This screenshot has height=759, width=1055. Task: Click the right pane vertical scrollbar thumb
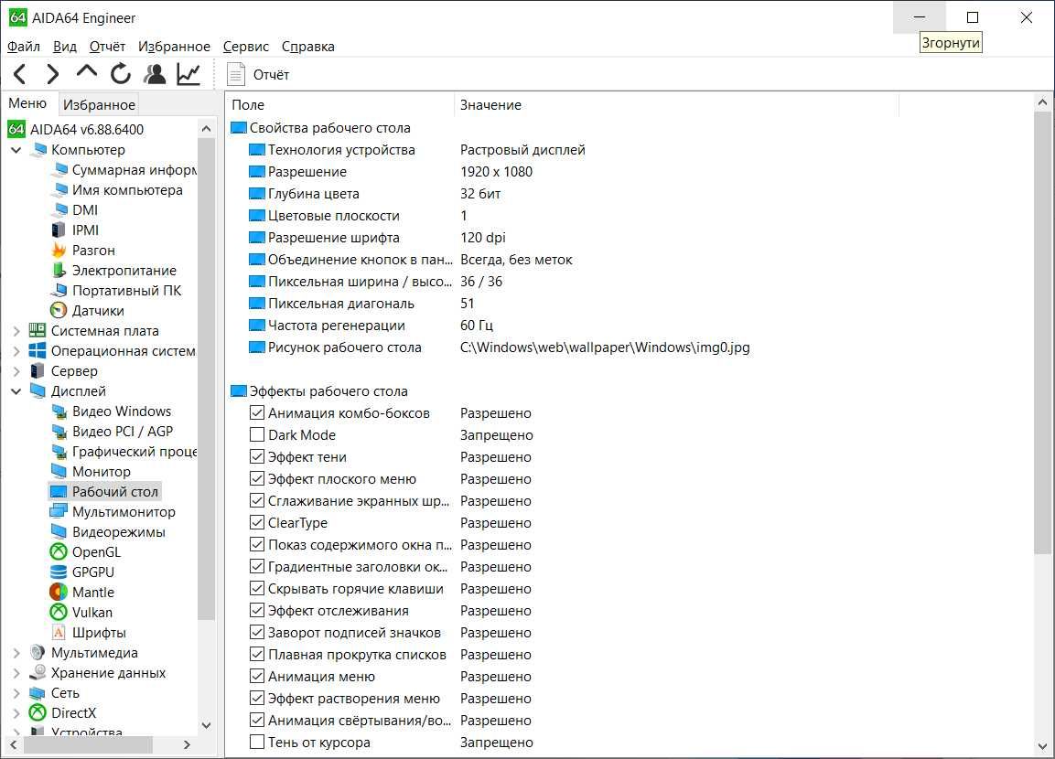pyautogui.click(x=1042, y=334)
